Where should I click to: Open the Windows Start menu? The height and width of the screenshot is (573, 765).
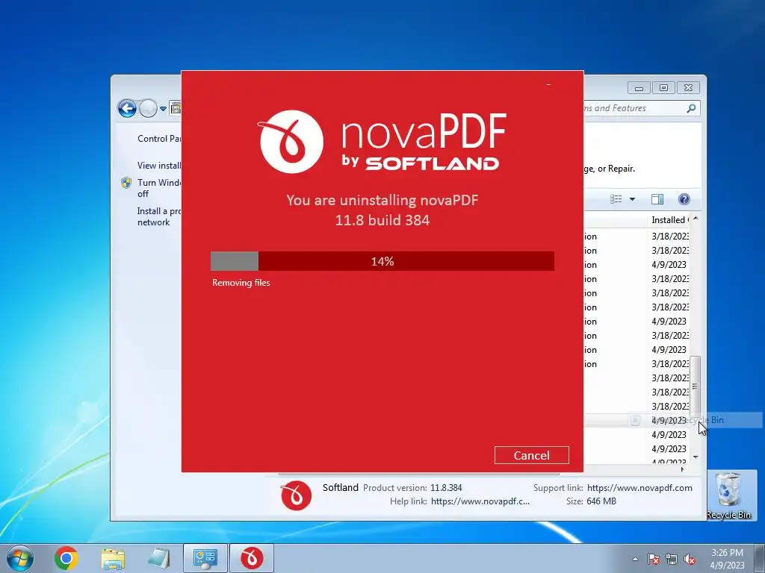(20, 558)
